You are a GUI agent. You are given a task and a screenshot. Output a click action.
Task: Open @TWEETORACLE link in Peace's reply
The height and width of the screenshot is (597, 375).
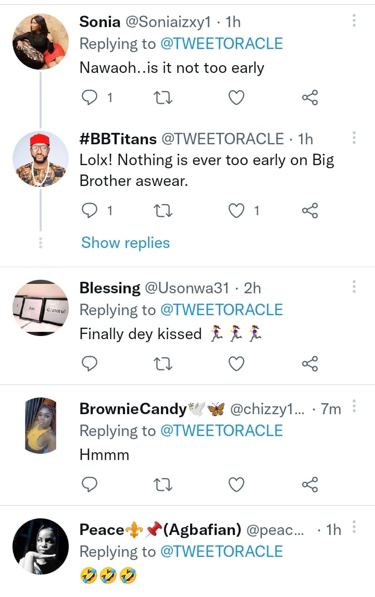pyautogui.click(x=221, y=552)
